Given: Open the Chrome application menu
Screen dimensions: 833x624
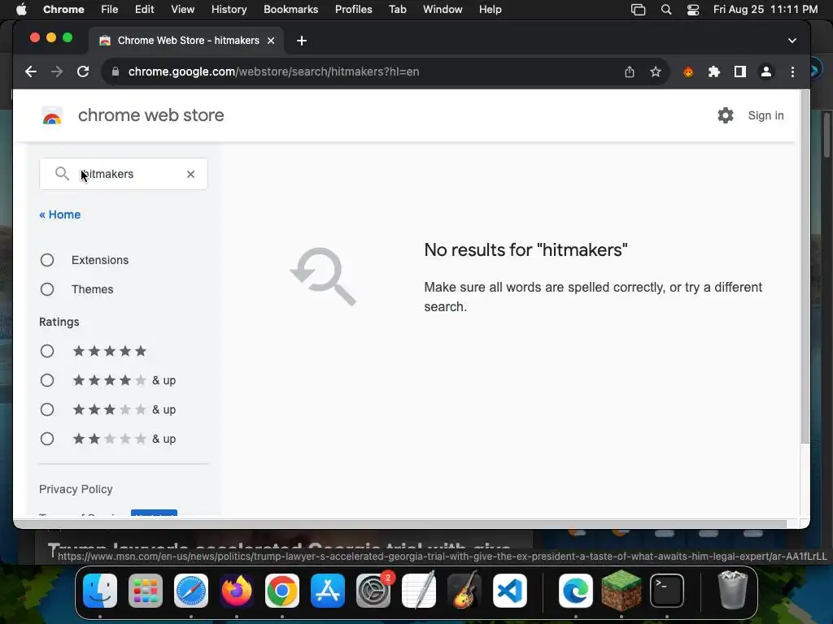Looking at the screenshot, I should 63,10.
